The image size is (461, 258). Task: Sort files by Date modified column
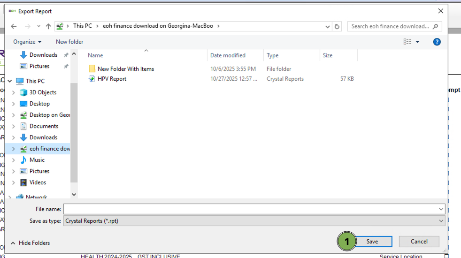tap(228, 55)
